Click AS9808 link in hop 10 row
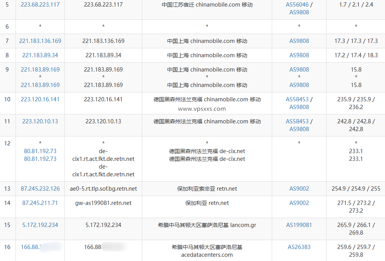Viewport: 385px width, 261px height. tap(299, 107)
